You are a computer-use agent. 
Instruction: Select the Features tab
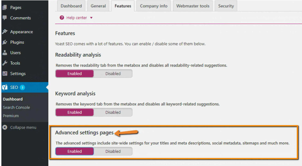point(123,6)
